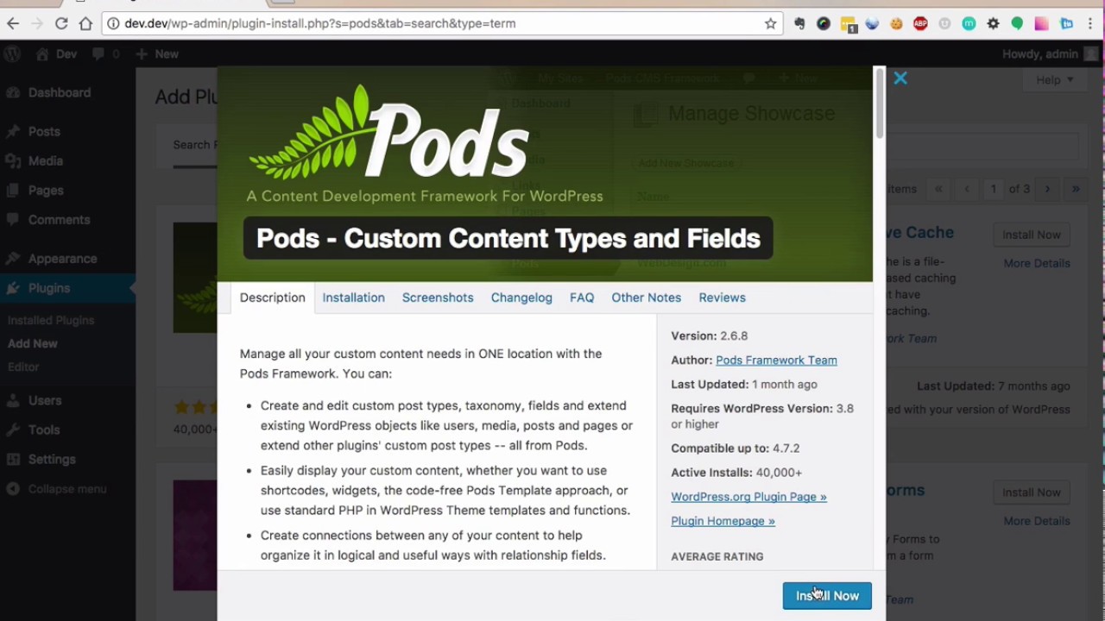Viewport: 1105px width, 621px height.
Task: Click the WordPress logo in admin bar
Action: (12, 53)
